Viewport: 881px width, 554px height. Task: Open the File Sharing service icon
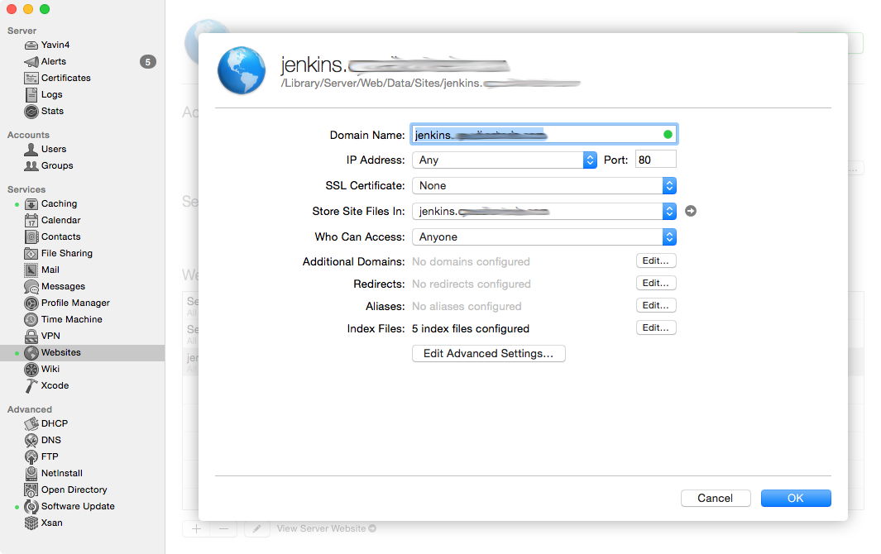pyautogui.click(x=31, y=253)
